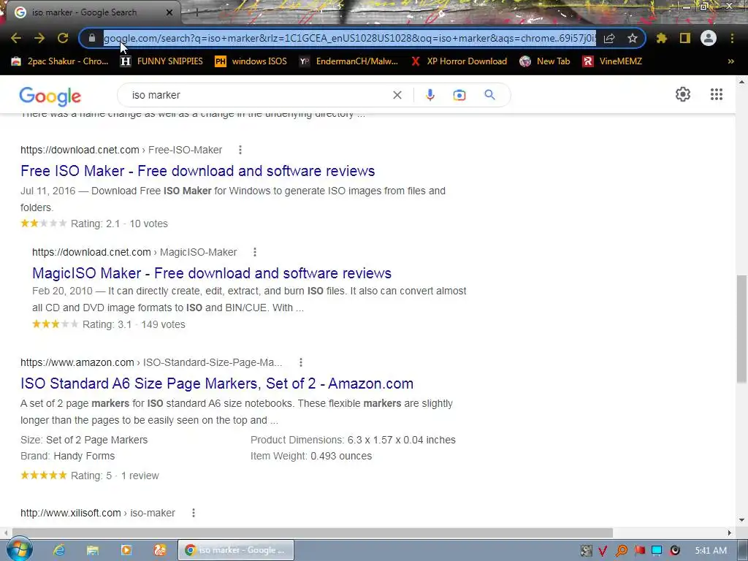The image size is (748, 561).
Task: Switch to the Chrome taskbar window button
Action: [236, 550]
